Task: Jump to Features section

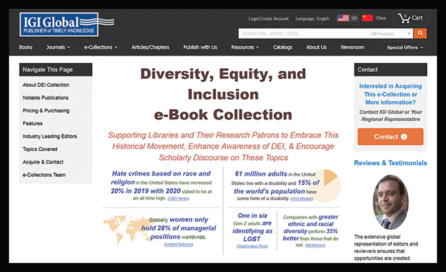Action: (33, 124)
